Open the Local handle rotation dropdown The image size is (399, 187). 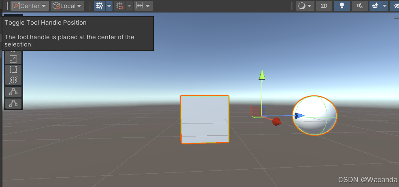click(67, 6)
